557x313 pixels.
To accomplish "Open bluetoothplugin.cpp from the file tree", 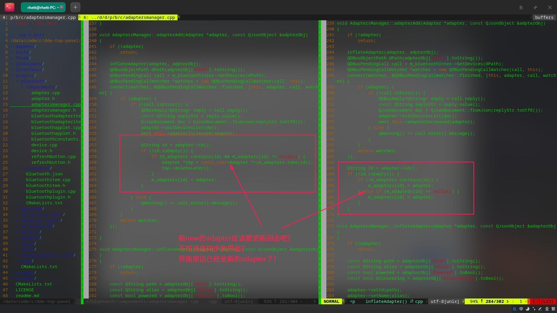I will [51, 191].
